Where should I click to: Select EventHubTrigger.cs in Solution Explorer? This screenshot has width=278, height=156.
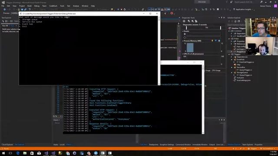[x=246, y=62]
